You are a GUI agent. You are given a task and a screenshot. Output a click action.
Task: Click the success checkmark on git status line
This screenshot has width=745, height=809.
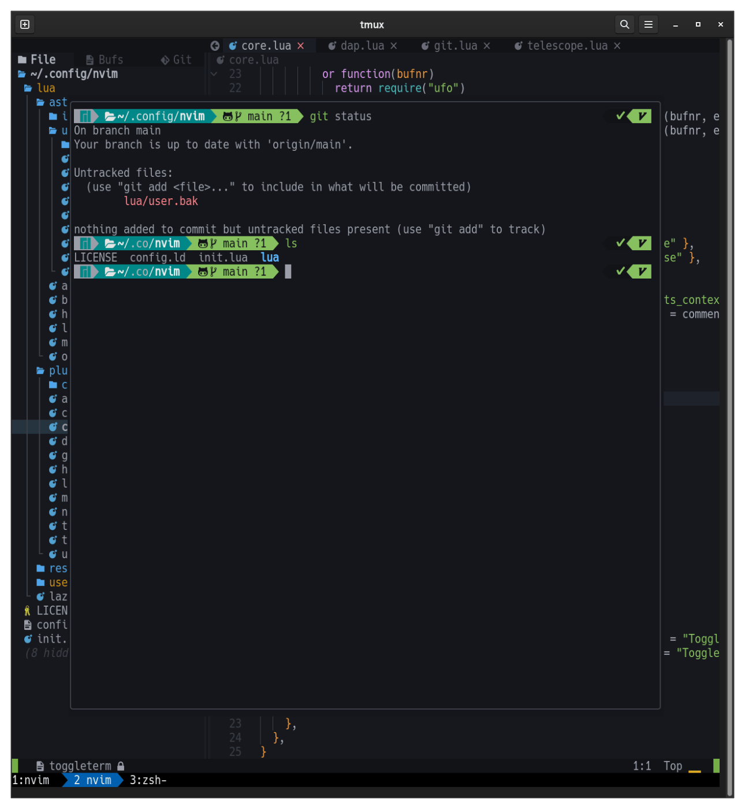click(x=620, y=116)
